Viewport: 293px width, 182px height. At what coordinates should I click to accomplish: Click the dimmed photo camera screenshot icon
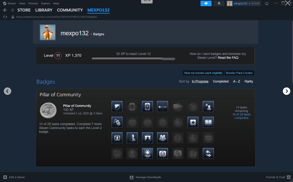[147, 122]
